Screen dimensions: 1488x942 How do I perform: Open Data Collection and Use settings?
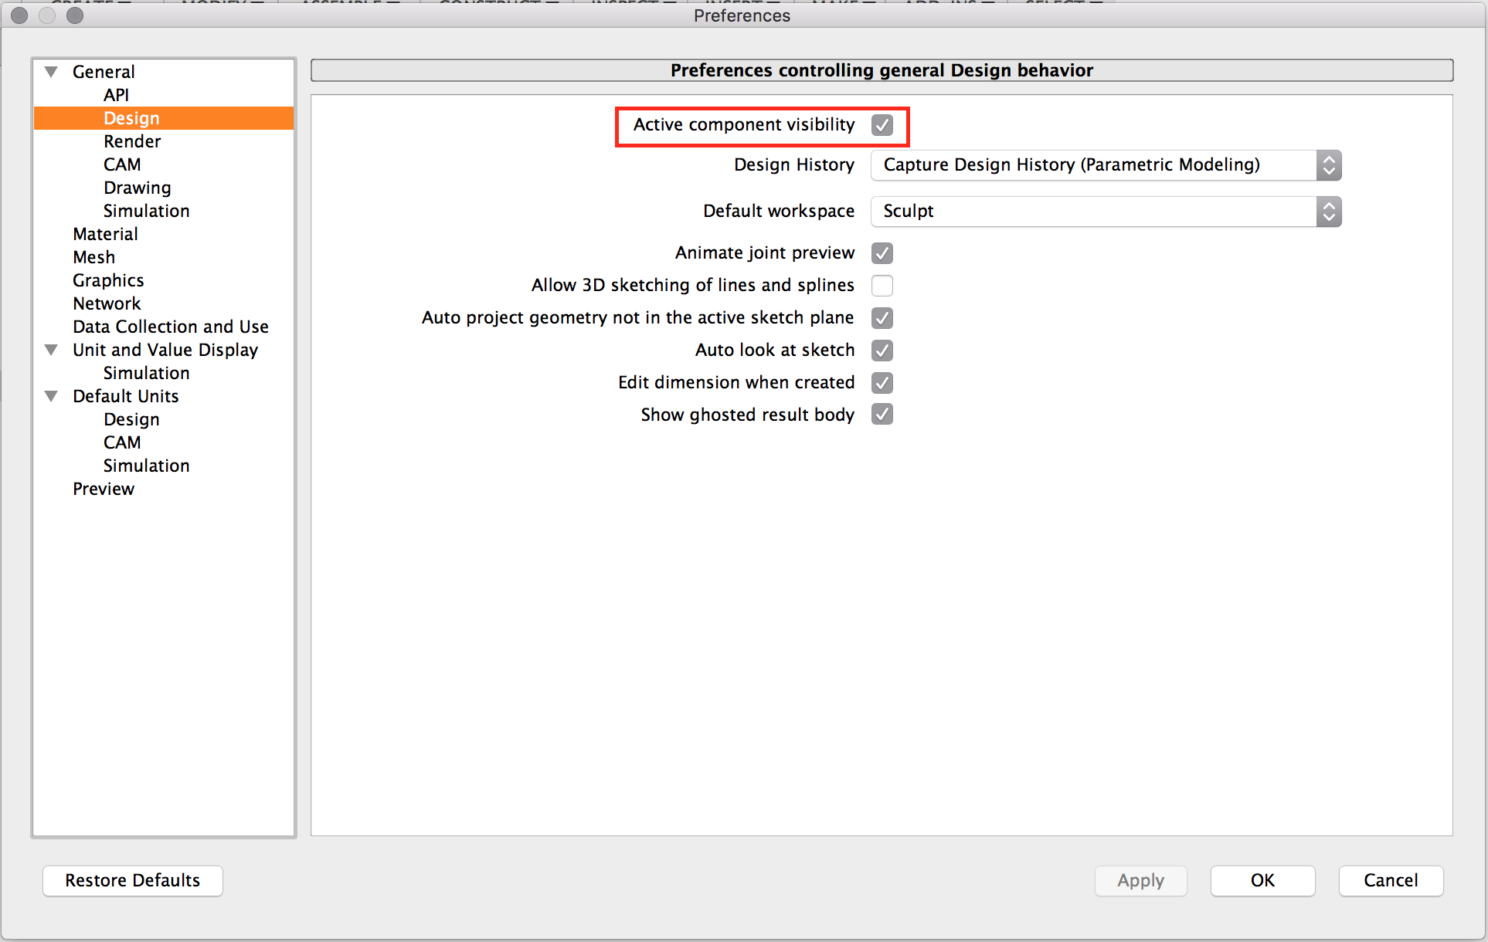click(x=170, y=326)
